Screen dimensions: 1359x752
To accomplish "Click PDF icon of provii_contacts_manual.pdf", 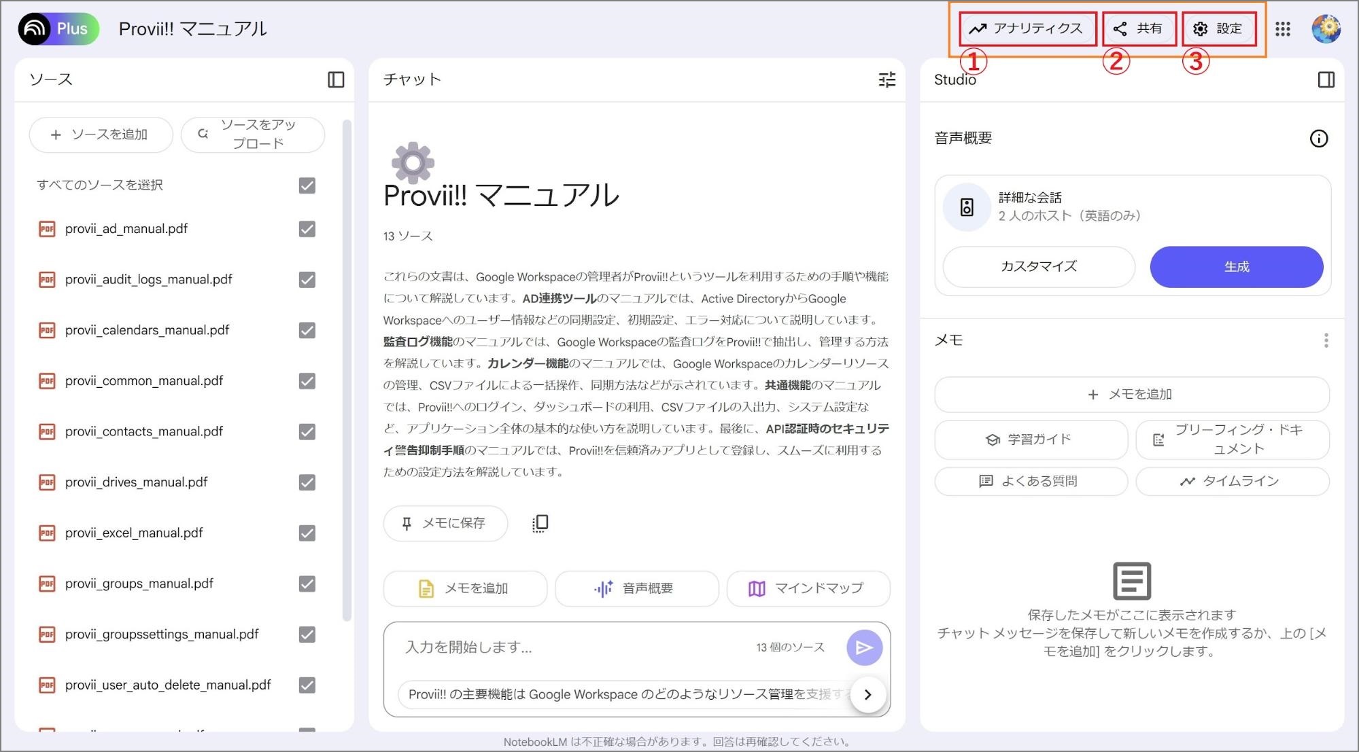I will (x=47, y=432).
